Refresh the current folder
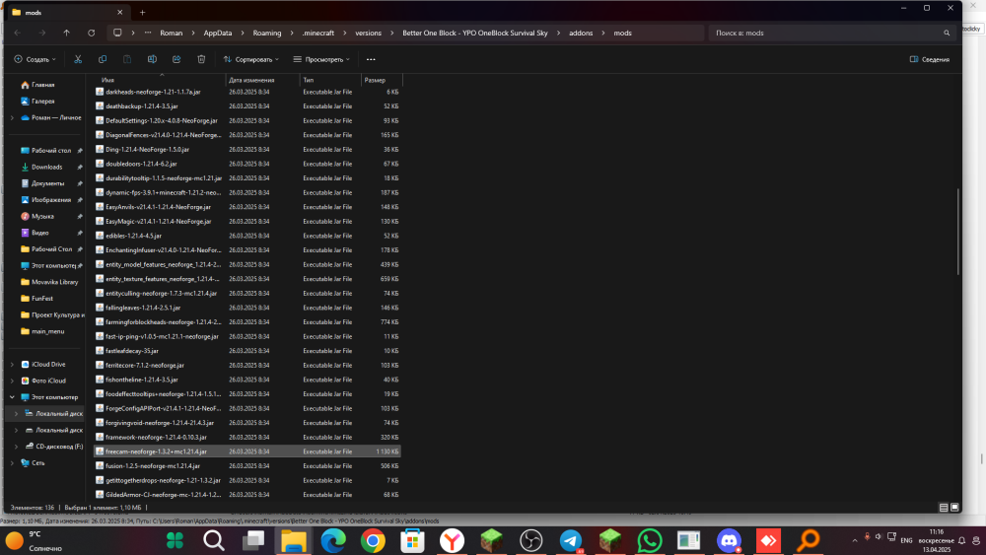The height and width of the screenshot is (555, 986). pos(91,33)
